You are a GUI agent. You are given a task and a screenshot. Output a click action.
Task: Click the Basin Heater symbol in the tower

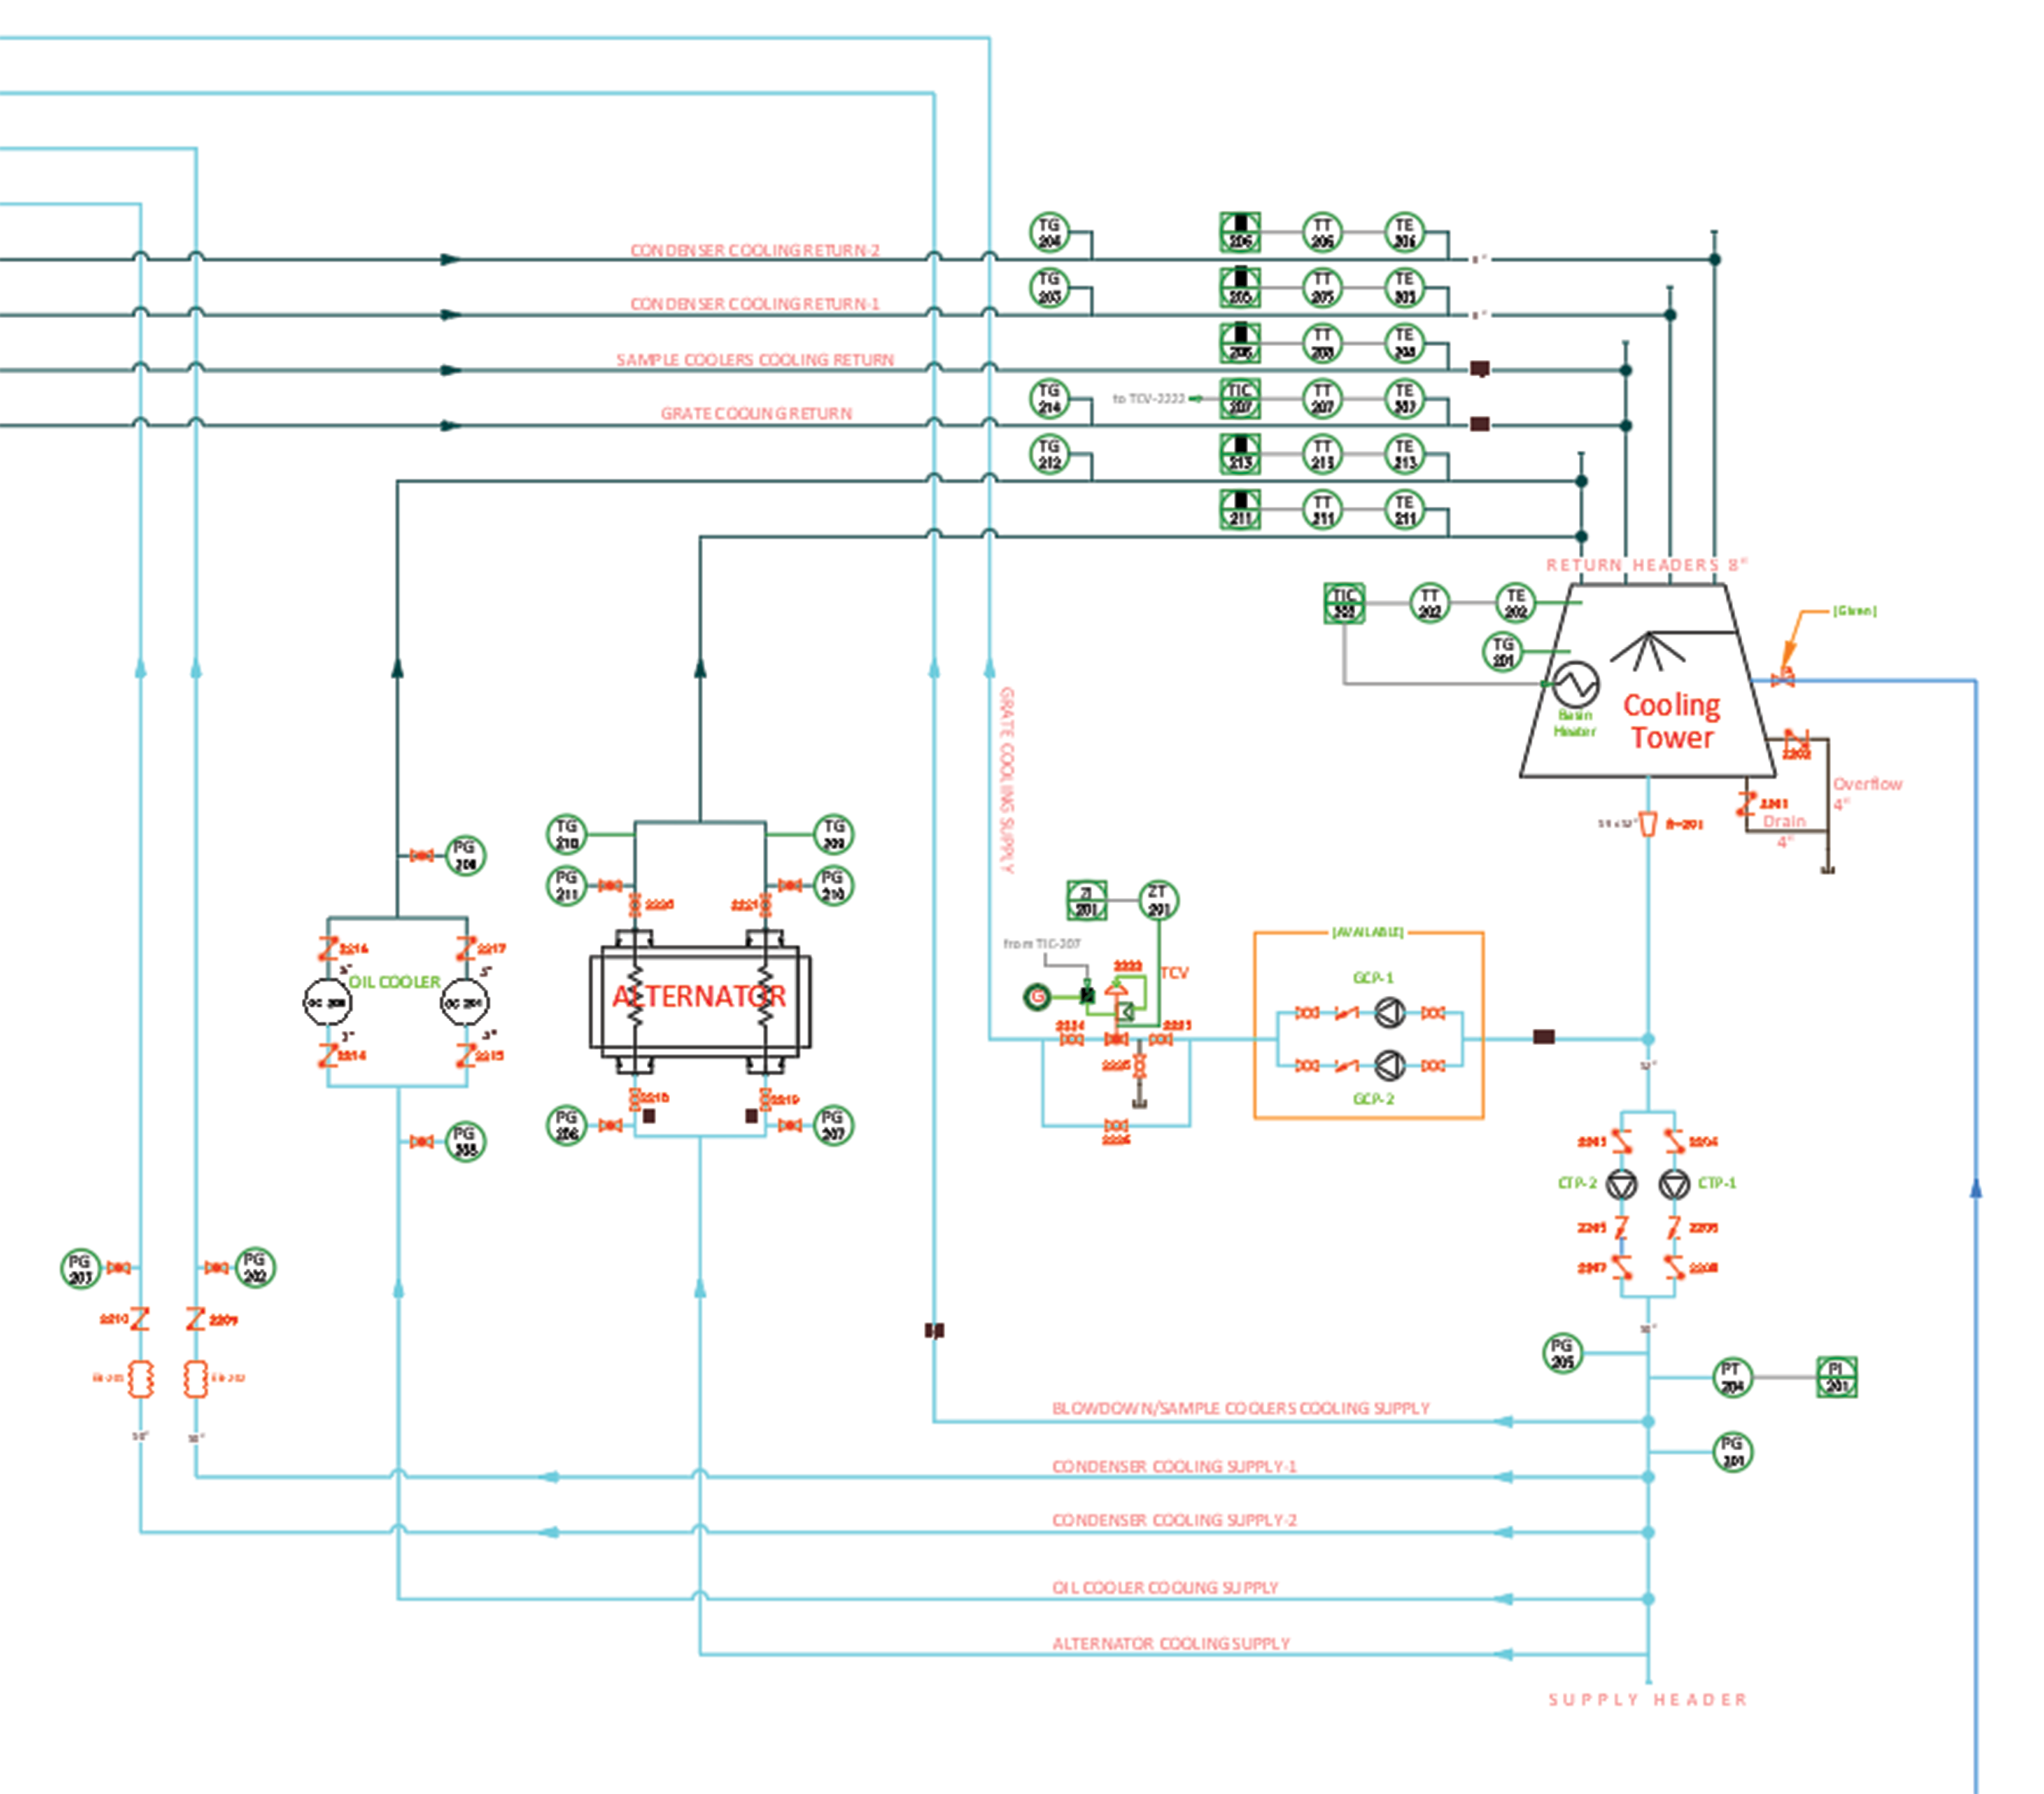(1576, 685)
